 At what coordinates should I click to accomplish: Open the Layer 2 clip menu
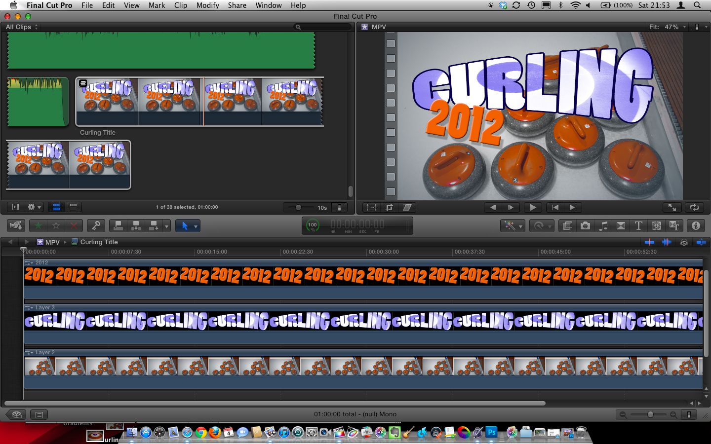[x=29, y=353]
